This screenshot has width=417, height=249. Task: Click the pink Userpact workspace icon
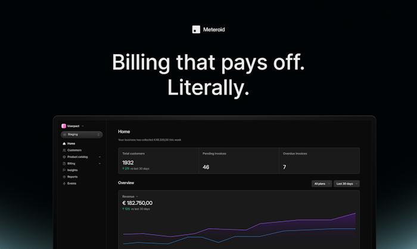[x=64, y=126]
